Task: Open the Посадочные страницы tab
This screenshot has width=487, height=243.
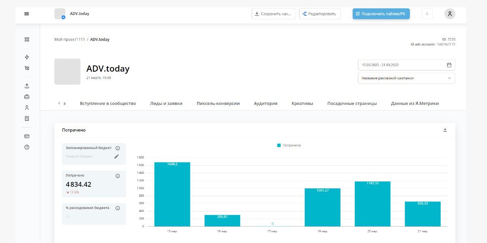Action: pyautogui.click(x=352, y=103)
